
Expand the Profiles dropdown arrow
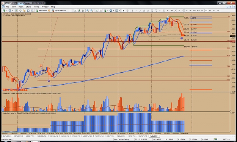[x=13, y=11]
